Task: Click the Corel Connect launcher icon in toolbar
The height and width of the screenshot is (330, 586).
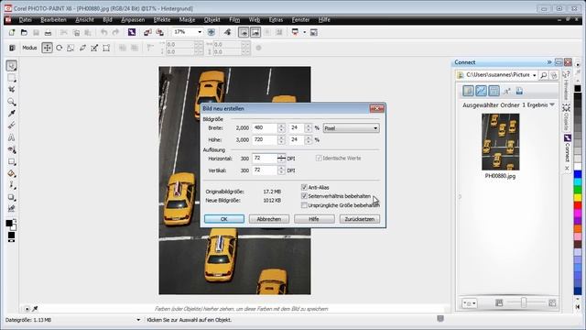Action: click(132, 33)
